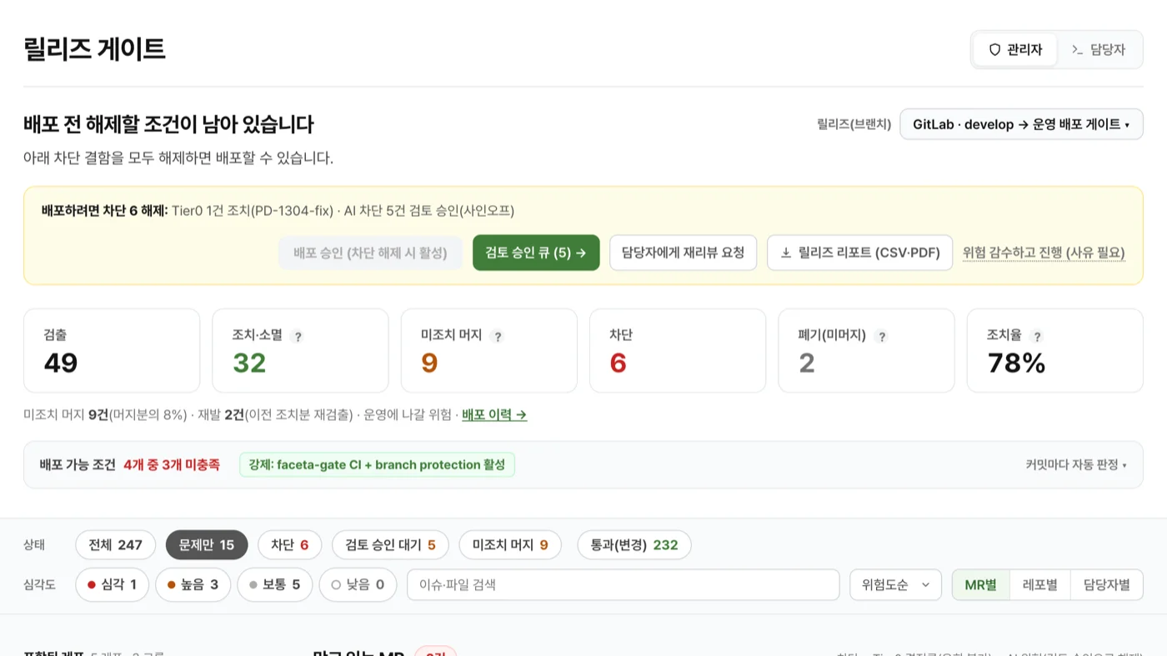This screenshot has width=1167, height=656.
Task: Filter status by 전체 247
Action: (115, 545)
